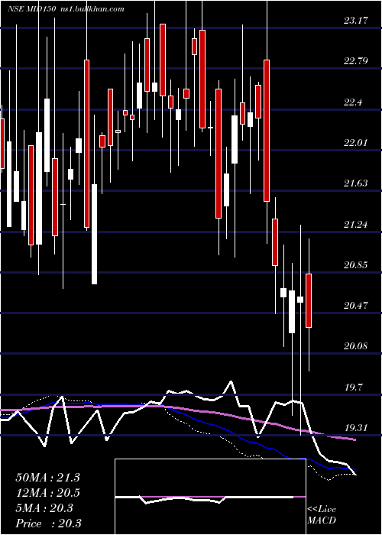The height and width of the screenshot is (535, 382).
Task: Click the 22.01 price axis label
Action: (x=356, y=143)
